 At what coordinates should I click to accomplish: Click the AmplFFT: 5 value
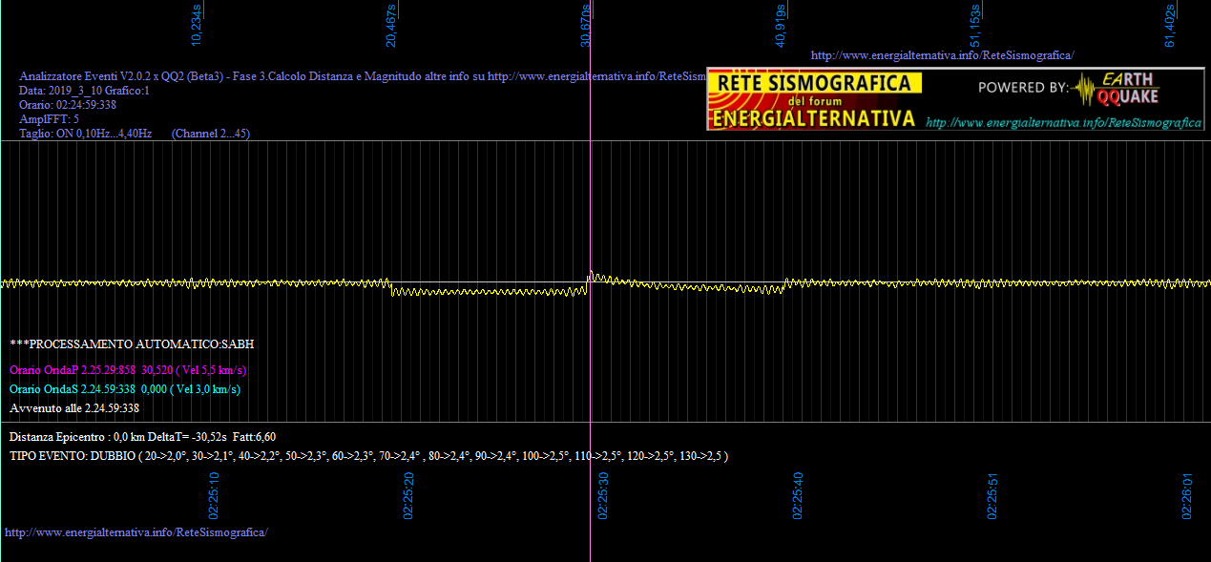tap(49, 119)
